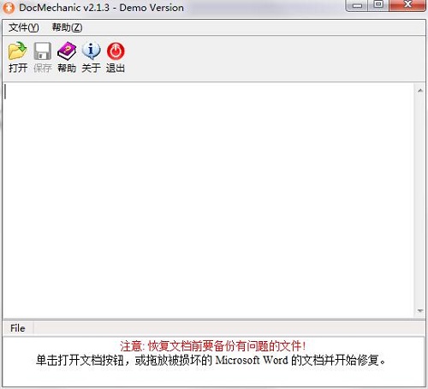Click the scrollbar down arrow
Screen dimensions: 428x389
(x=420, y=311)
